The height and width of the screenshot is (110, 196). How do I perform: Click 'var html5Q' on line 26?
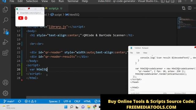click(39, 69)
